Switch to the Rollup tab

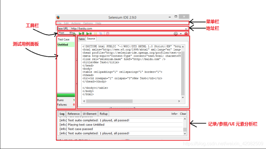[103, 114]
